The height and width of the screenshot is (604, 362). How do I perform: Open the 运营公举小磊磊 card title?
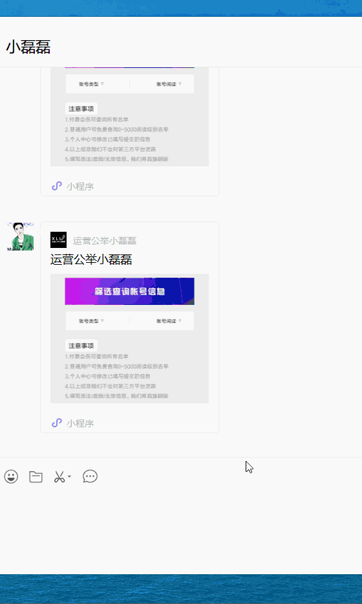point(91,260)
